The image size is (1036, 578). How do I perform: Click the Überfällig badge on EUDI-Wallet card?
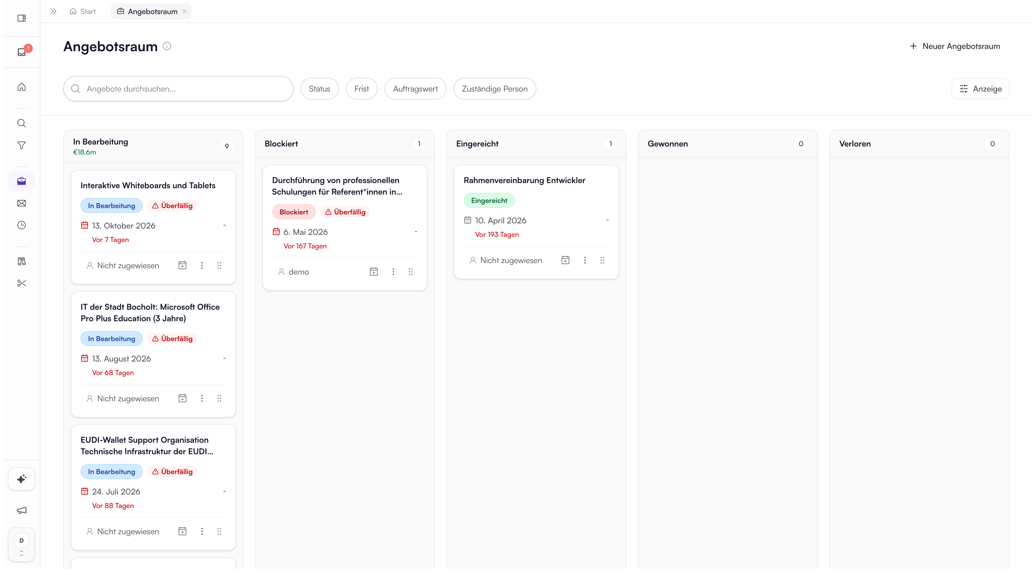click(172, 472)
